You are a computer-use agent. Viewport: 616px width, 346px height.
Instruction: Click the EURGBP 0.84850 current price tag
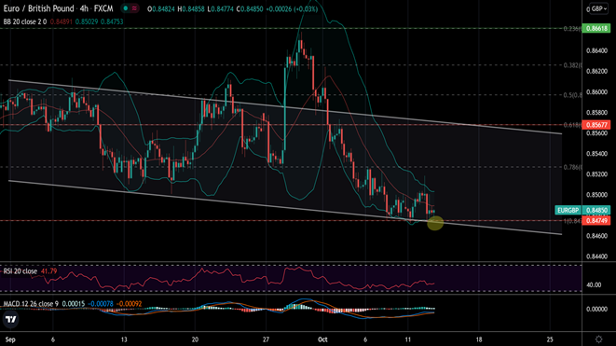pyautogui.click(x=582, y=210)
